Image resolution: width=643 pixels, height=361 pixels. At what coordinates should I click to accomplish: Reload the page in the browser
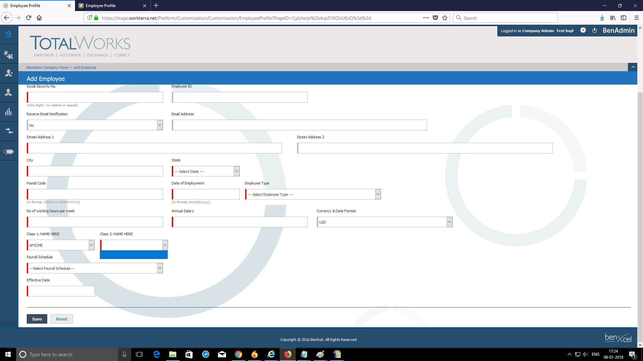[29, 18]
